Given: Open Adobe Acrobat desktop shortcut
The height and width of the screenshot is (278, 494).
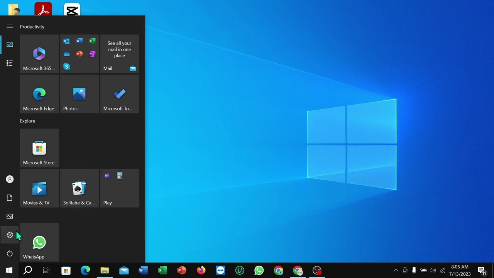Looking at the screenshot, I should tap(43, 9).
